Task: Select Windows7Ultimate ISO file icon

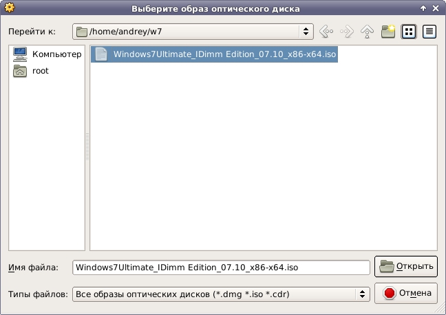Action: pyautogui.click(x=101, y=54)
